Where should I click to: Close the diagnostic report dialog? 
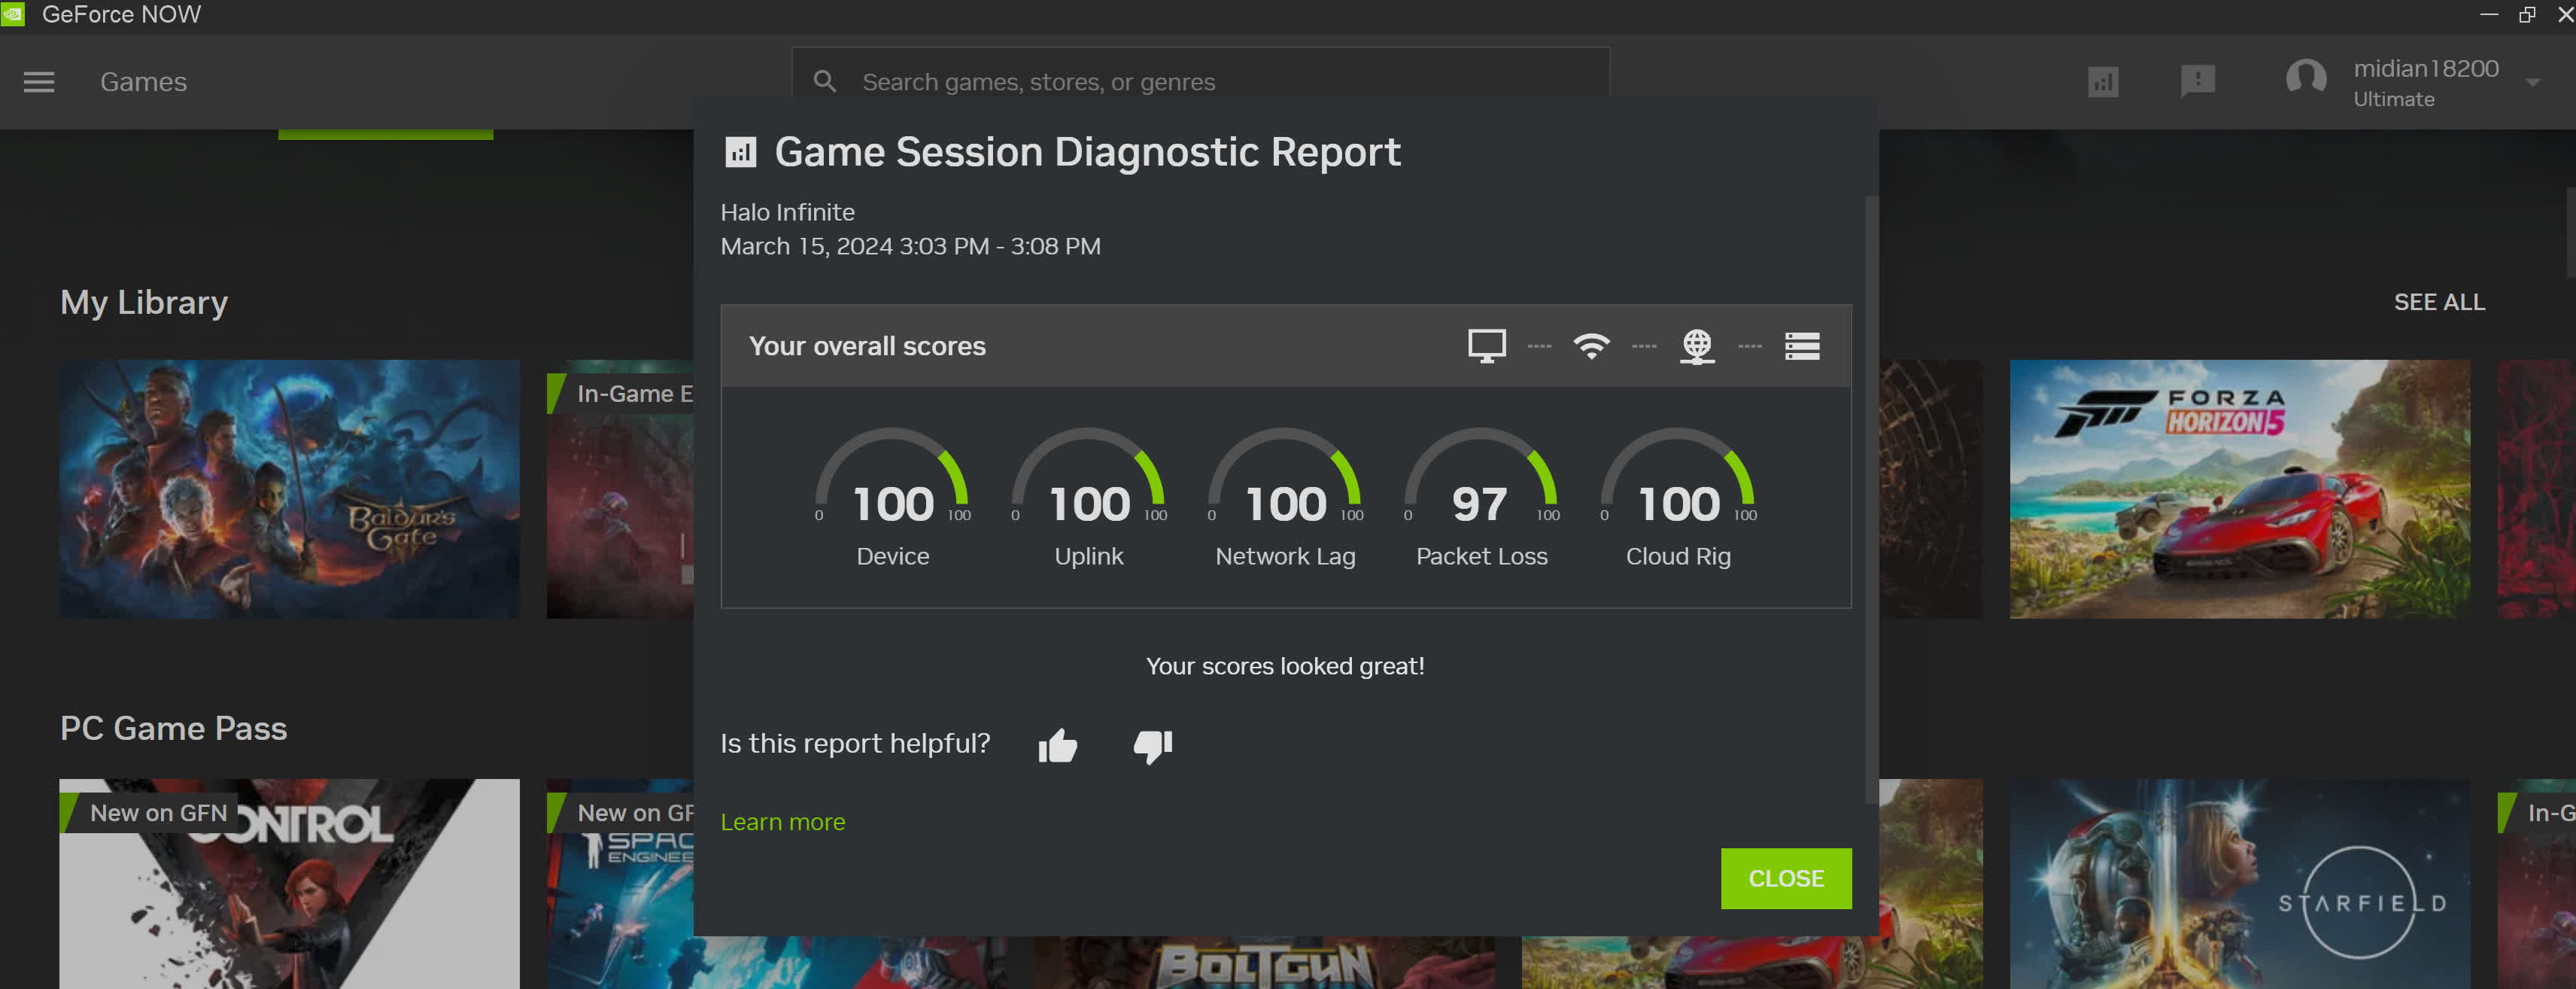(1785, 878)
